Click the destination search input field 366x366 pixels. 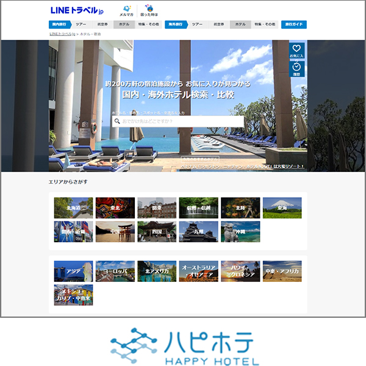pyautogui.click(x=180, y=121)
